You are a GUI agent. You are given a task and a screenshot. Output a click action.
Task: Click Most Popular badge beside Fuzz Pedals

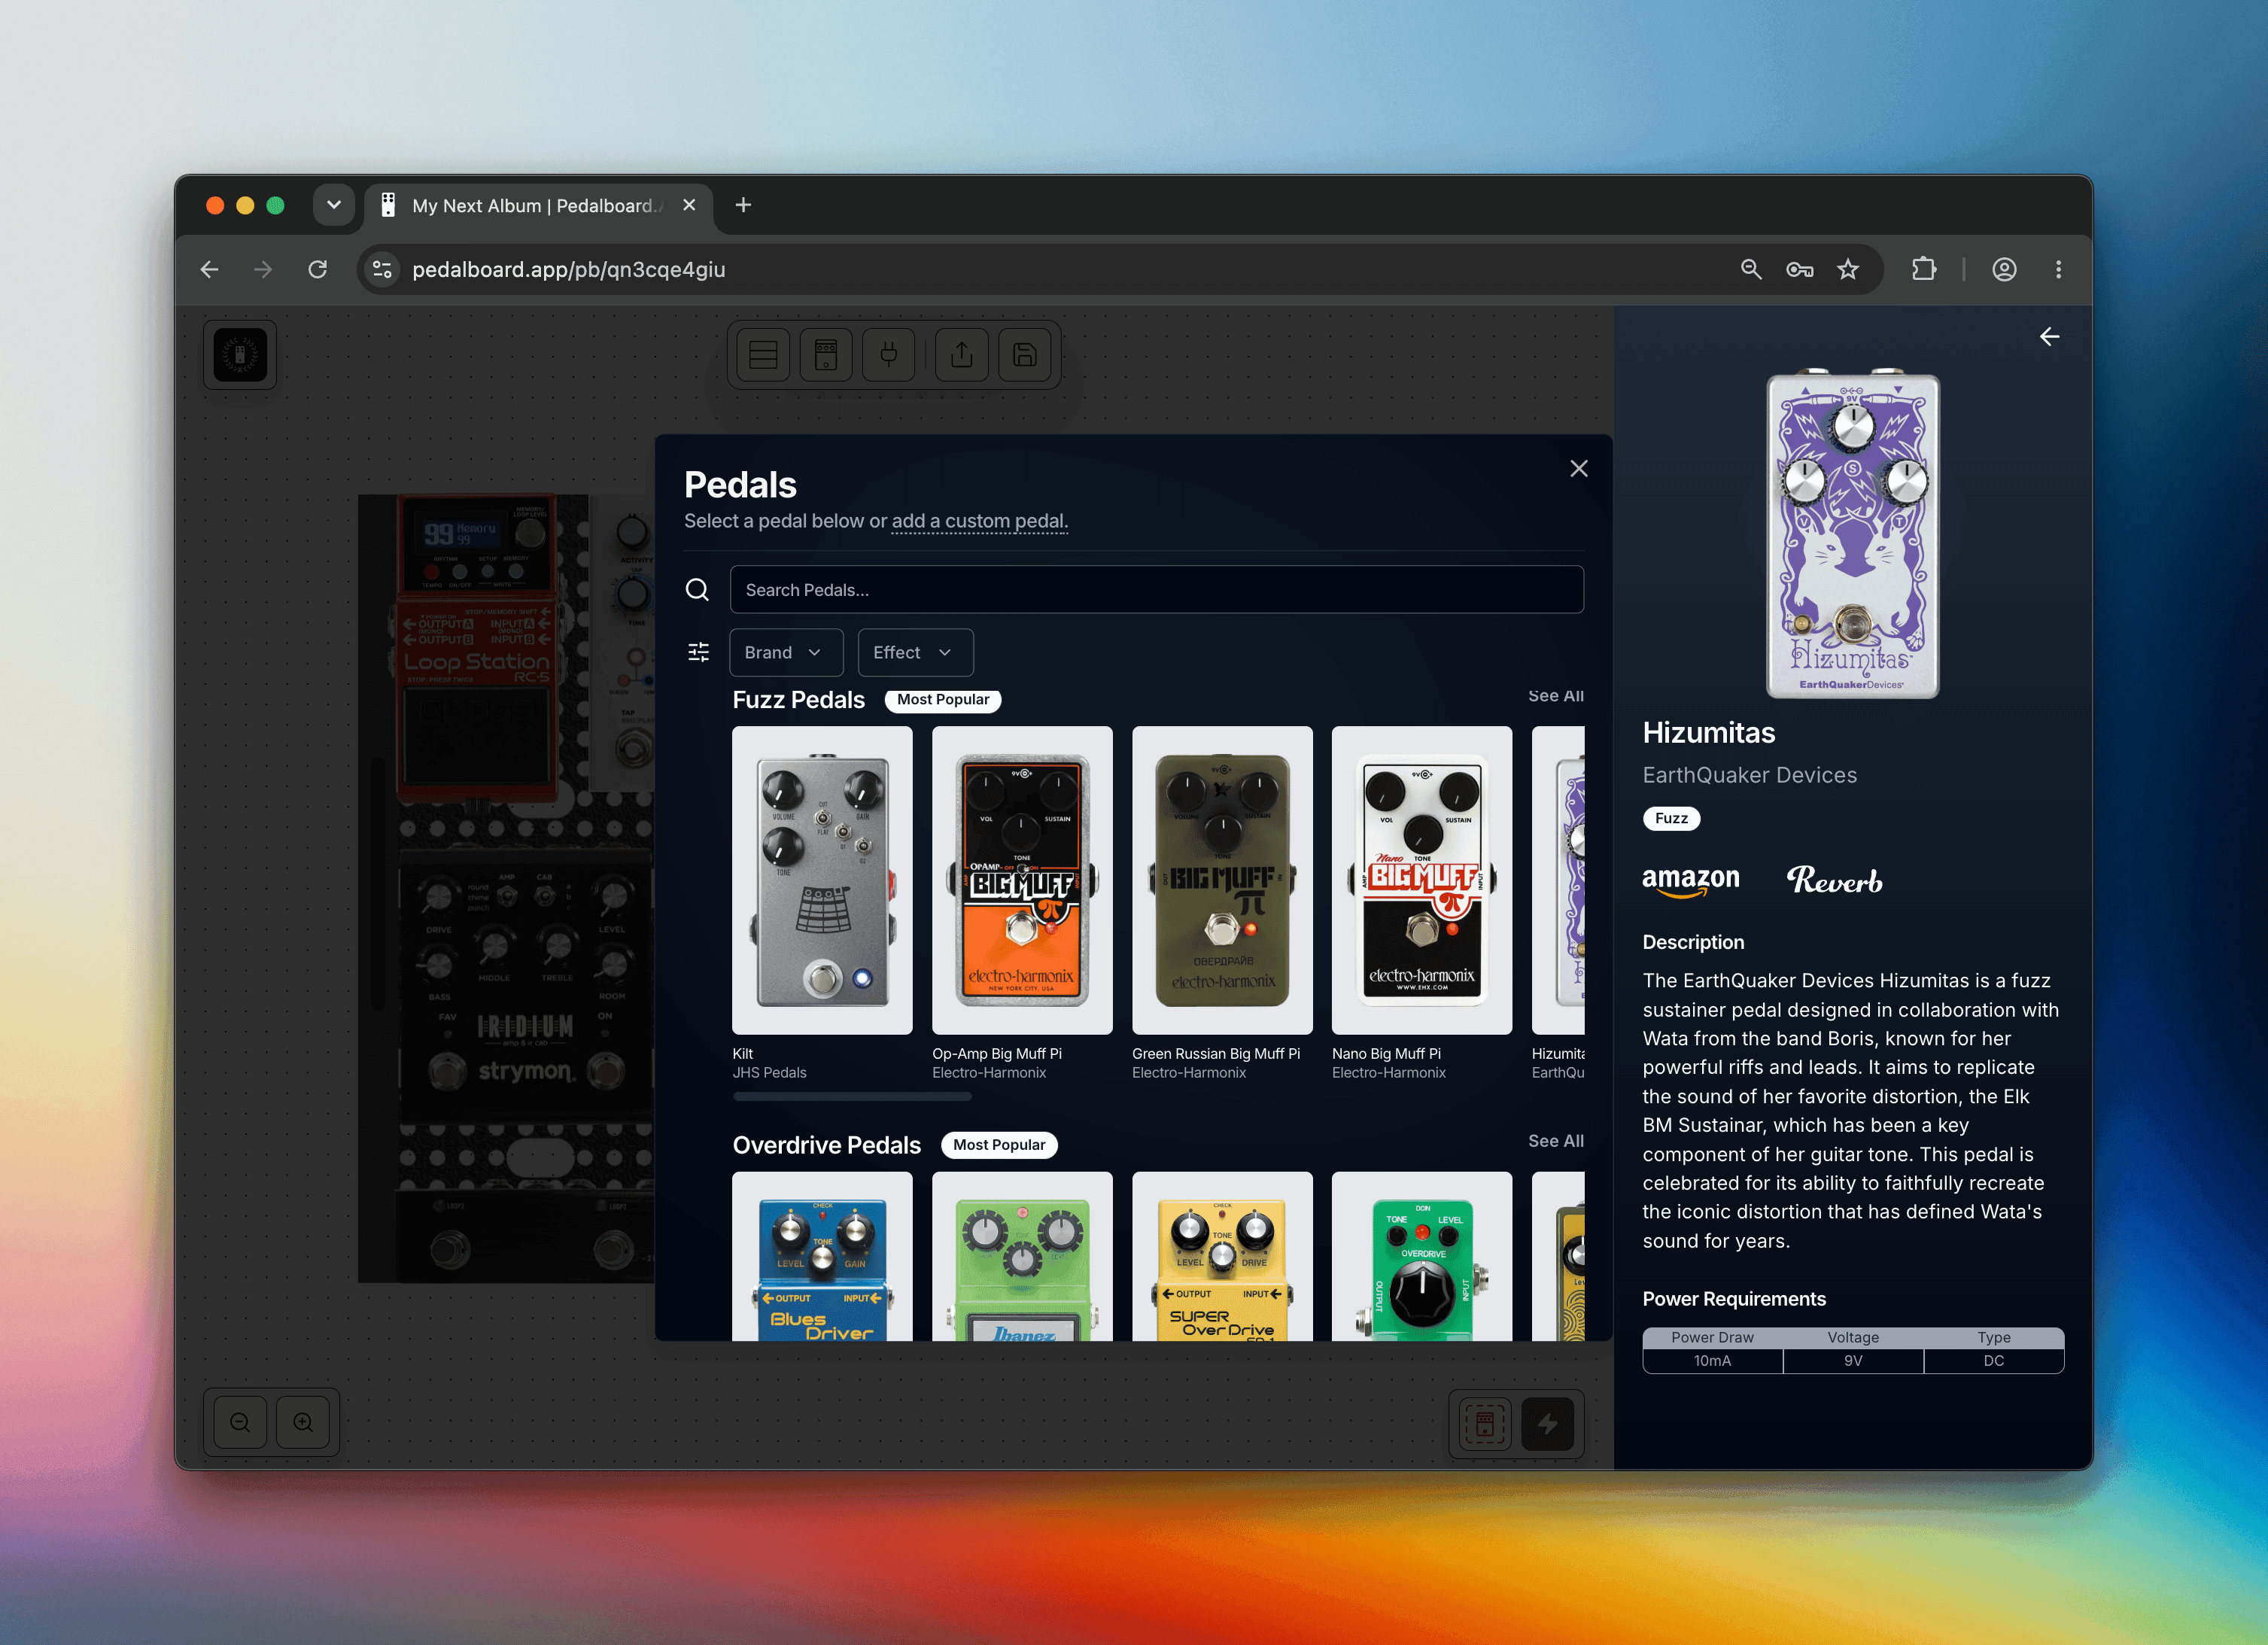click(942, 700)
